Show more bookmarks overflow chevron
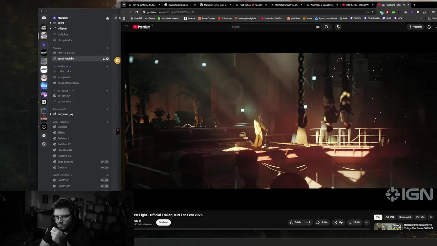The image size is (437, 246). (421, 18)
